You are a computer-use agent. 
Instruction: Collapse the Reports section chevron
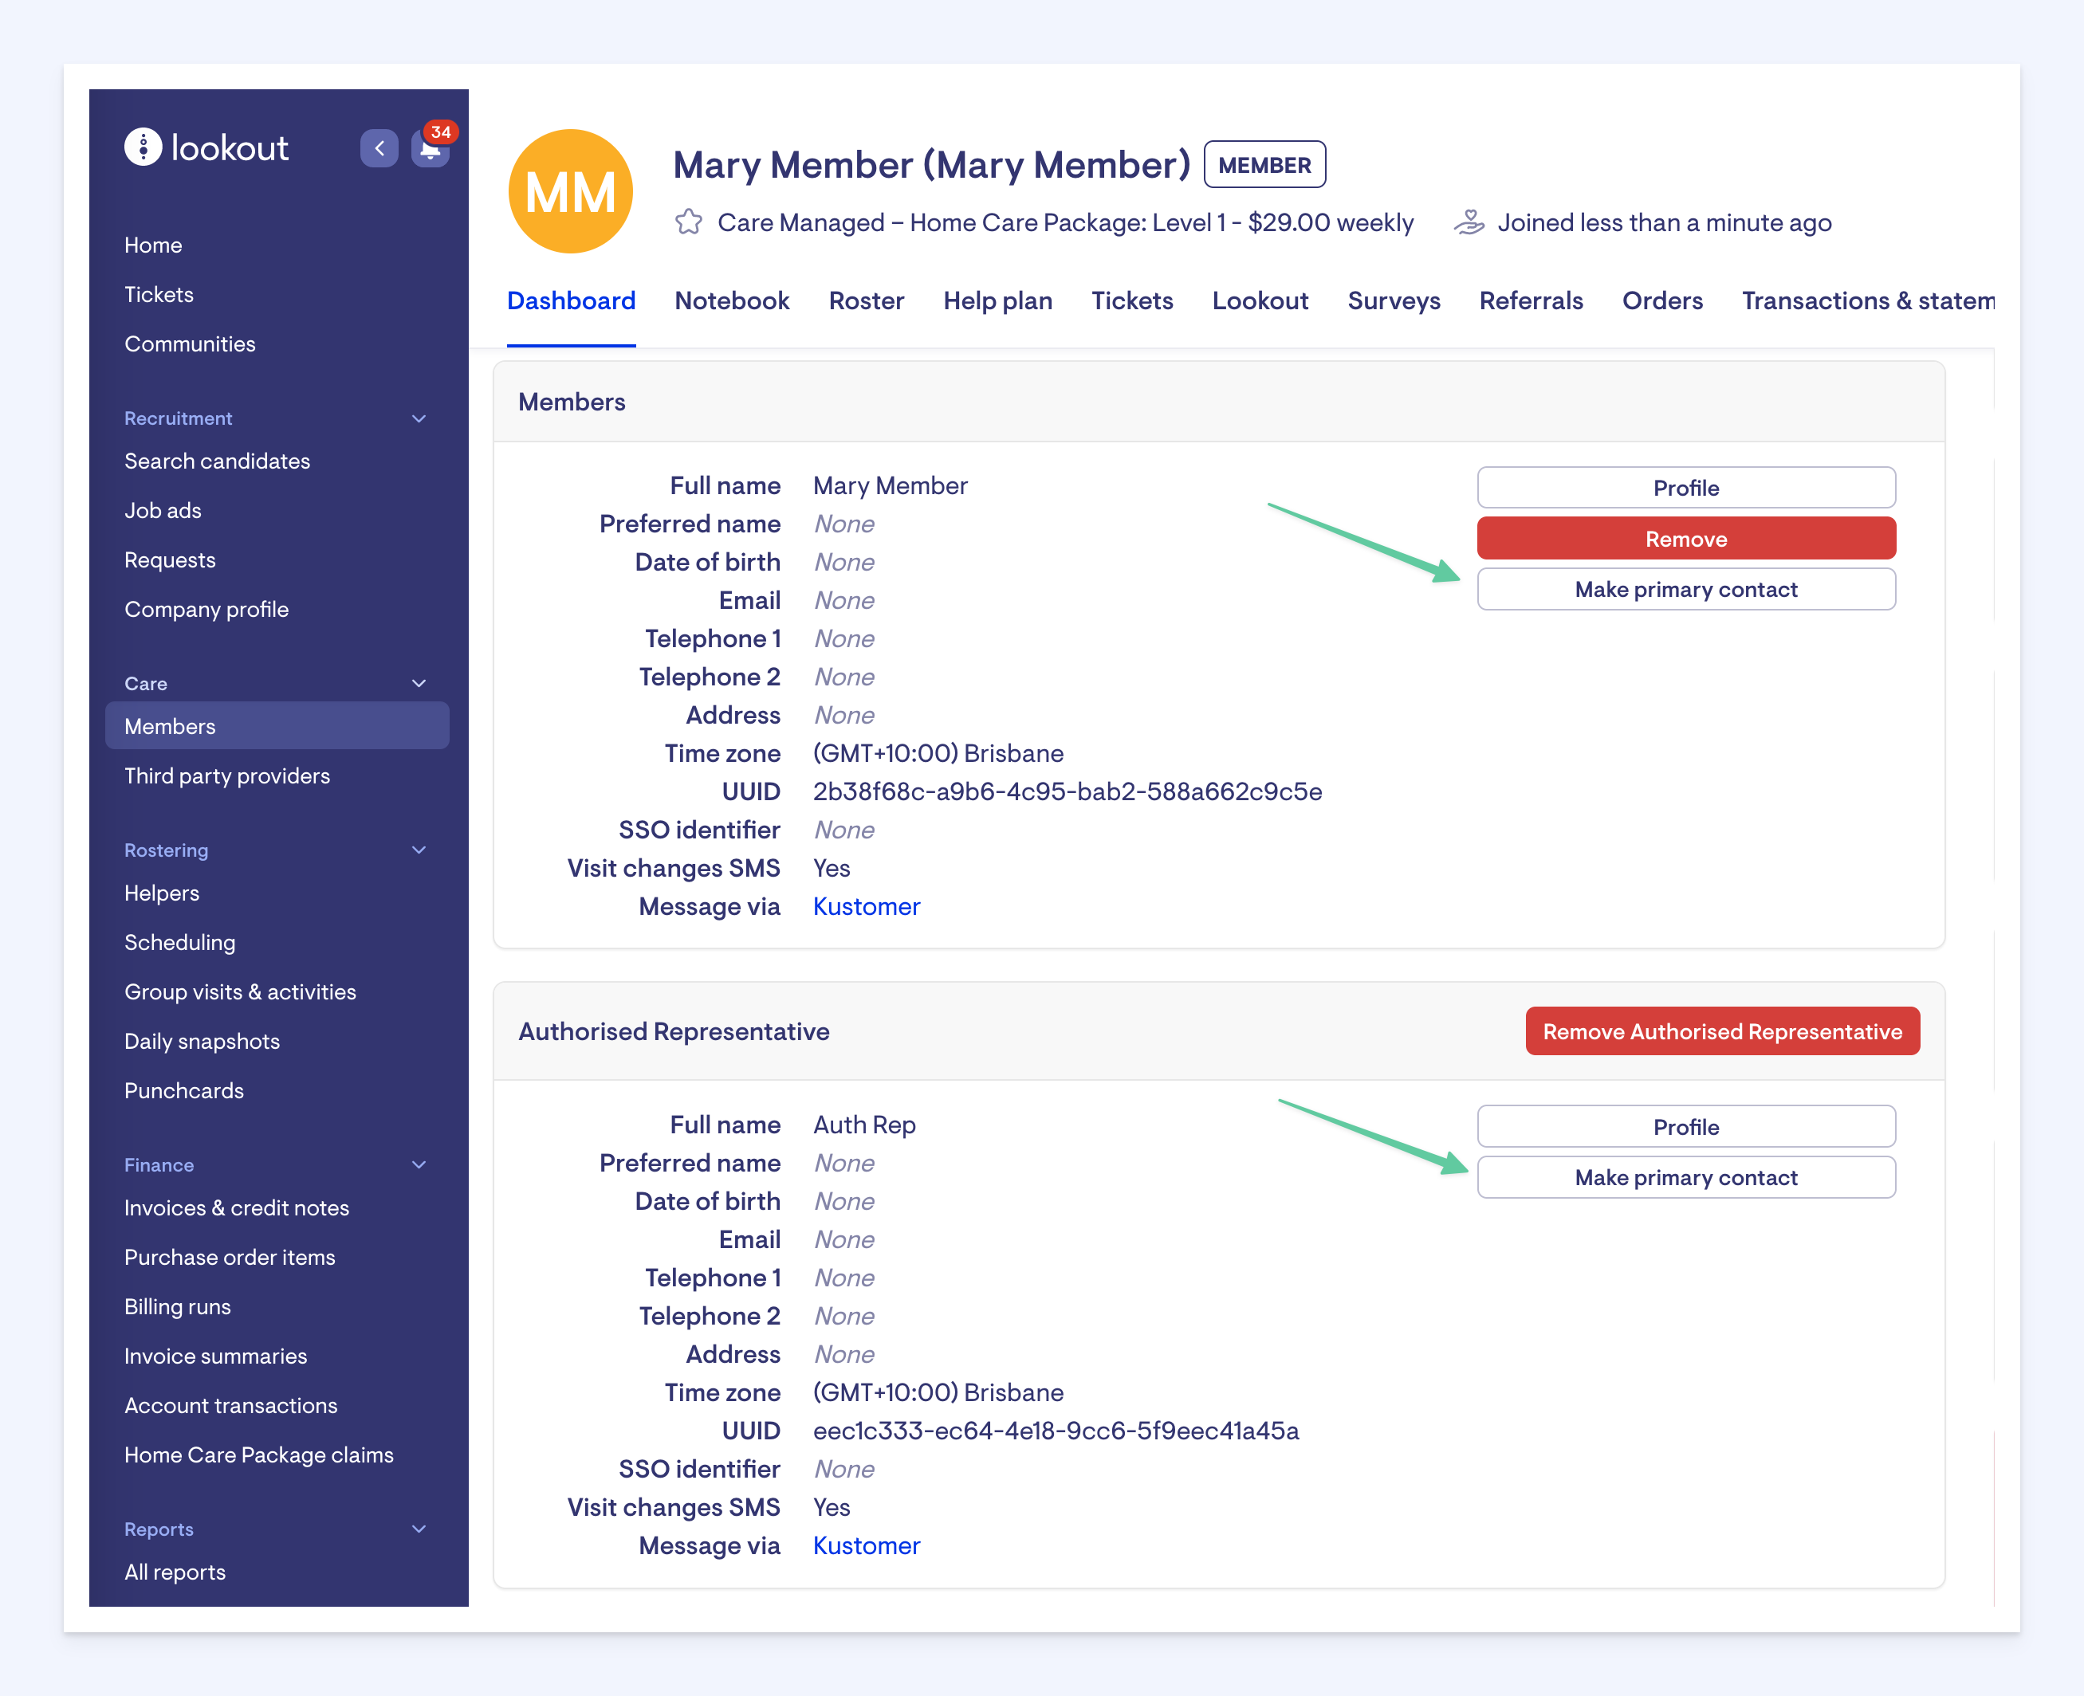(419, 1529)
